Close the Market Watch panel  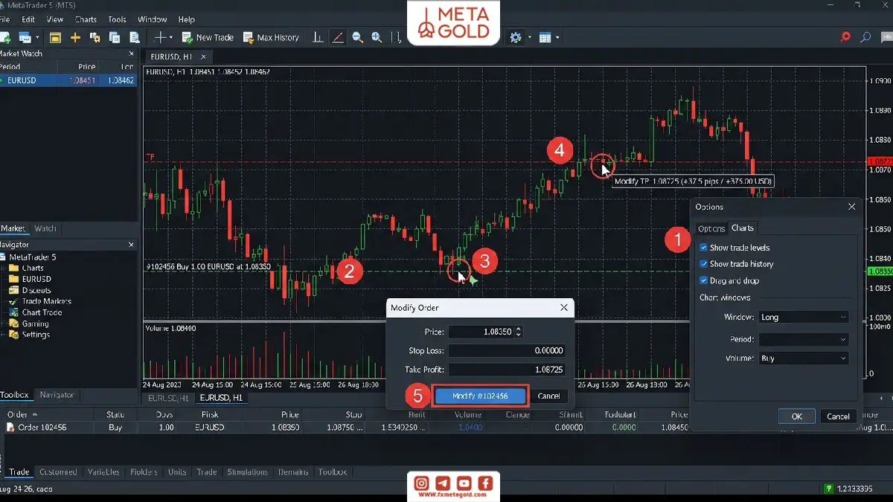tap(132, 54)
